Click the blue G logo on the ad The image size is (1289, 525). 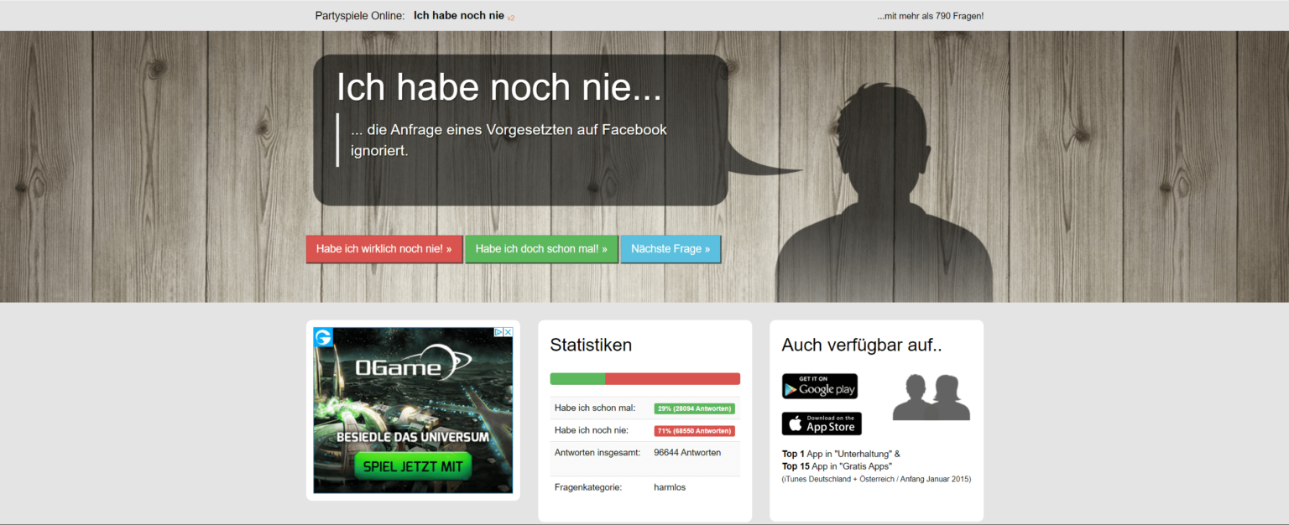pos(323,337)
